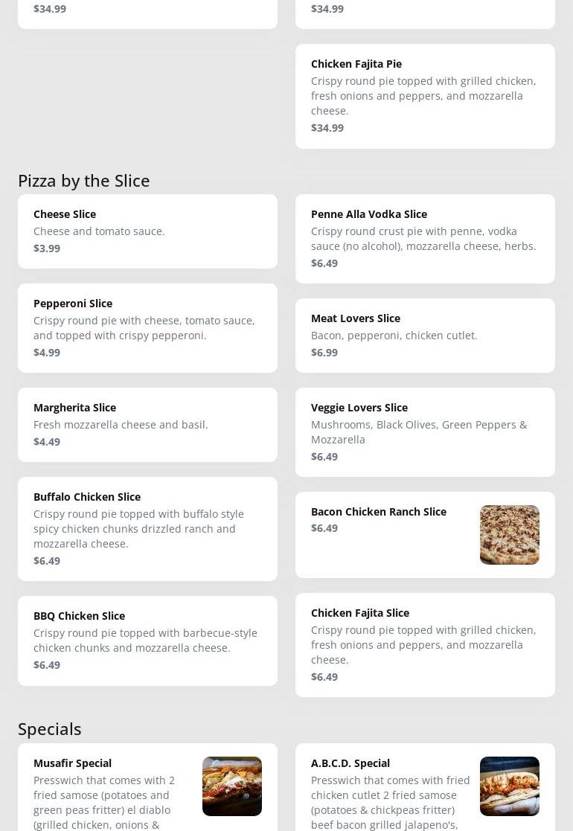Select the Veggie Lovers Slice card
The height and width of the screenshot is (831, 573).
click(425, 431)
